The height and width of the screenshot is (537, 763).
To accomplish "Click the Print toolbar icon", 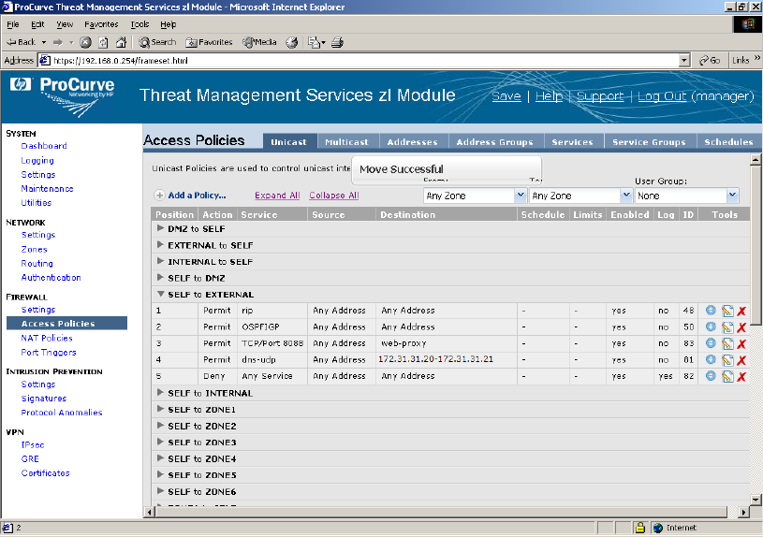I will [x=337, y=42].
